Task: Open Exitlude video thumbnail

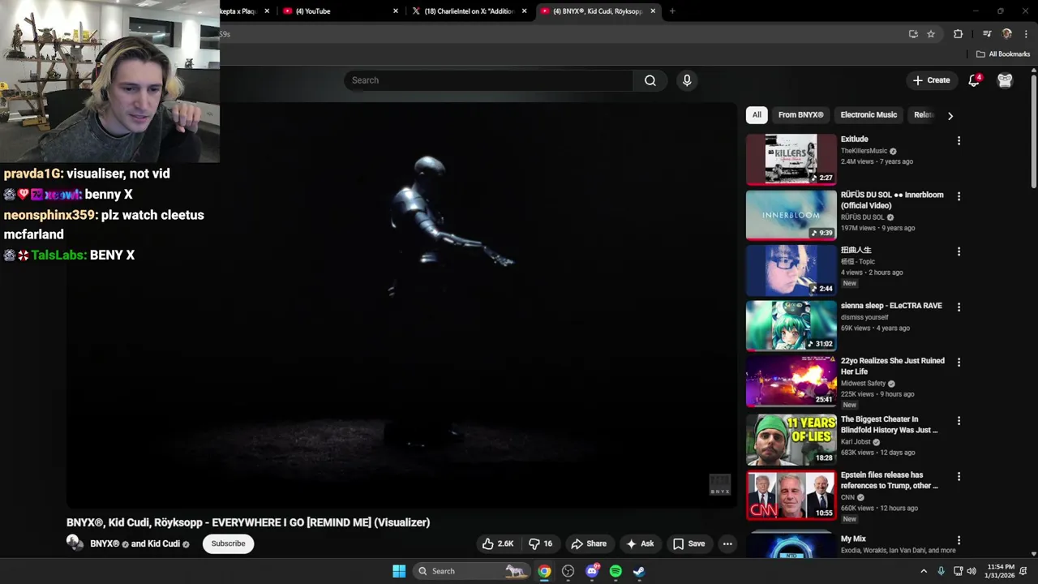Action: pyautogui.click(x=791, y=159)
